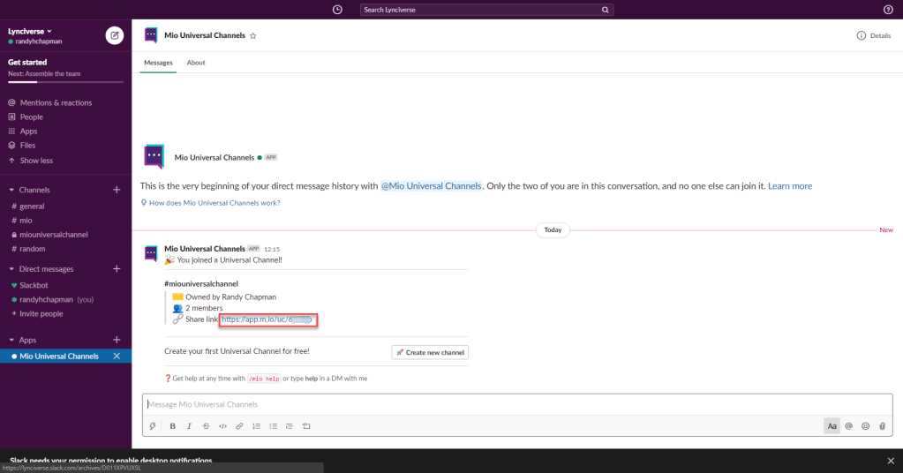The image size is (903, 473).
Task: Open Mentions & reactions in sidebar
Action: click(x=55, y=102)
